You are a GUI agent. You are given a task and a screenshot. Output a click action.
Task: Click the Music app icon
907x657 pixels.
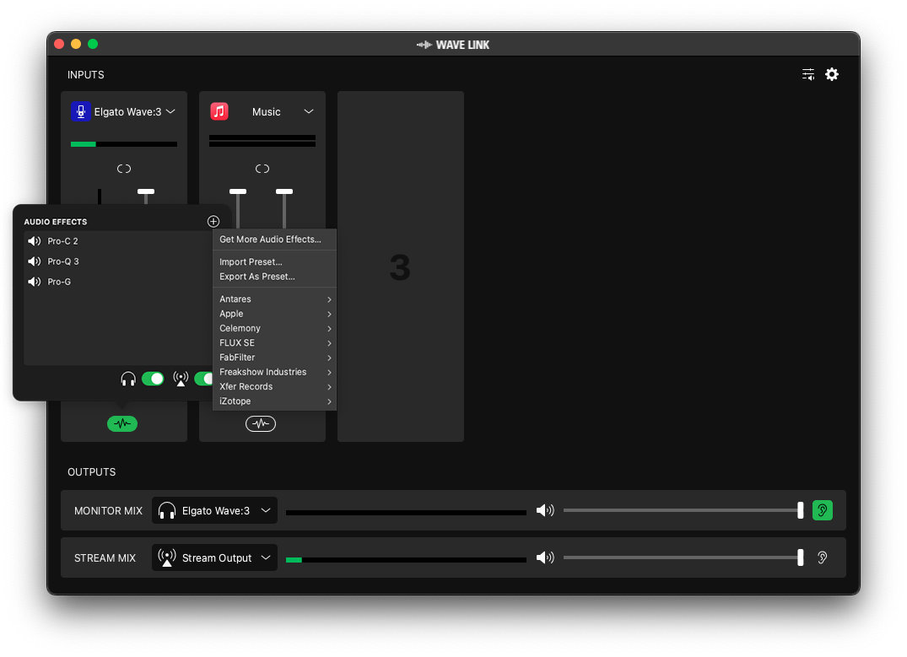click(219, 111)
